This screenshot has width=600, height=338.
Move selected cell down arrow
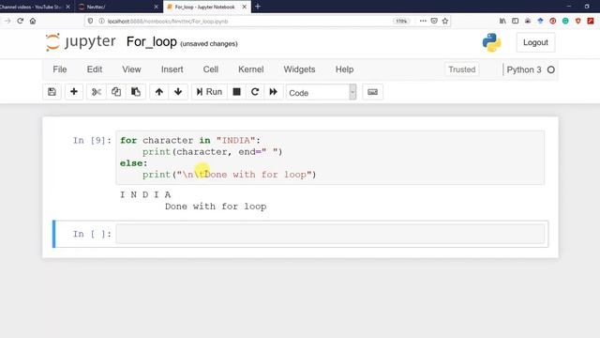coord(178,92)
